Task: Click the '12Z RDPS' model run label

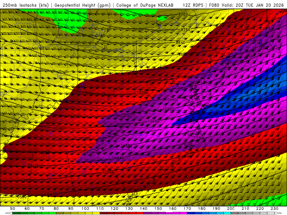Action: 194,5
